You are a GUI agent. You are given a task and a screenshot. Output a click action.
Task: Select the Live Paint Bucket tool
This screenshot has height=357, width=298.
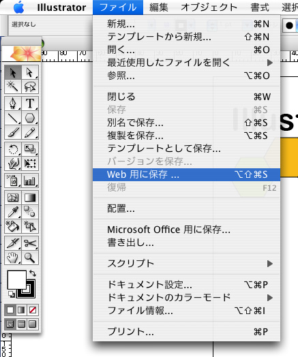[13, 226]
